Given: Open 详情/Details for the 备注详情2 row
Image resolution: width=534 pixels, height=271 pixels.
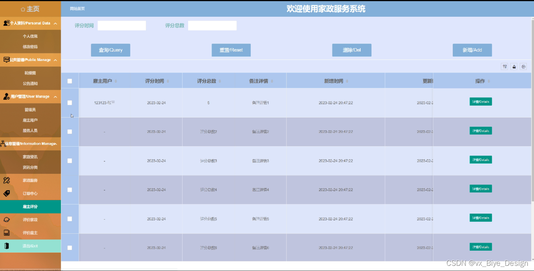Looking at the screenshot, I should [x=481, y=131].
